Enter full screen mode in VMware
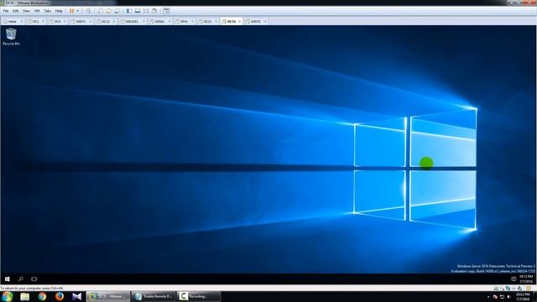Image resolution: width=537 pixels, height=302 pixels. point(146,11)
